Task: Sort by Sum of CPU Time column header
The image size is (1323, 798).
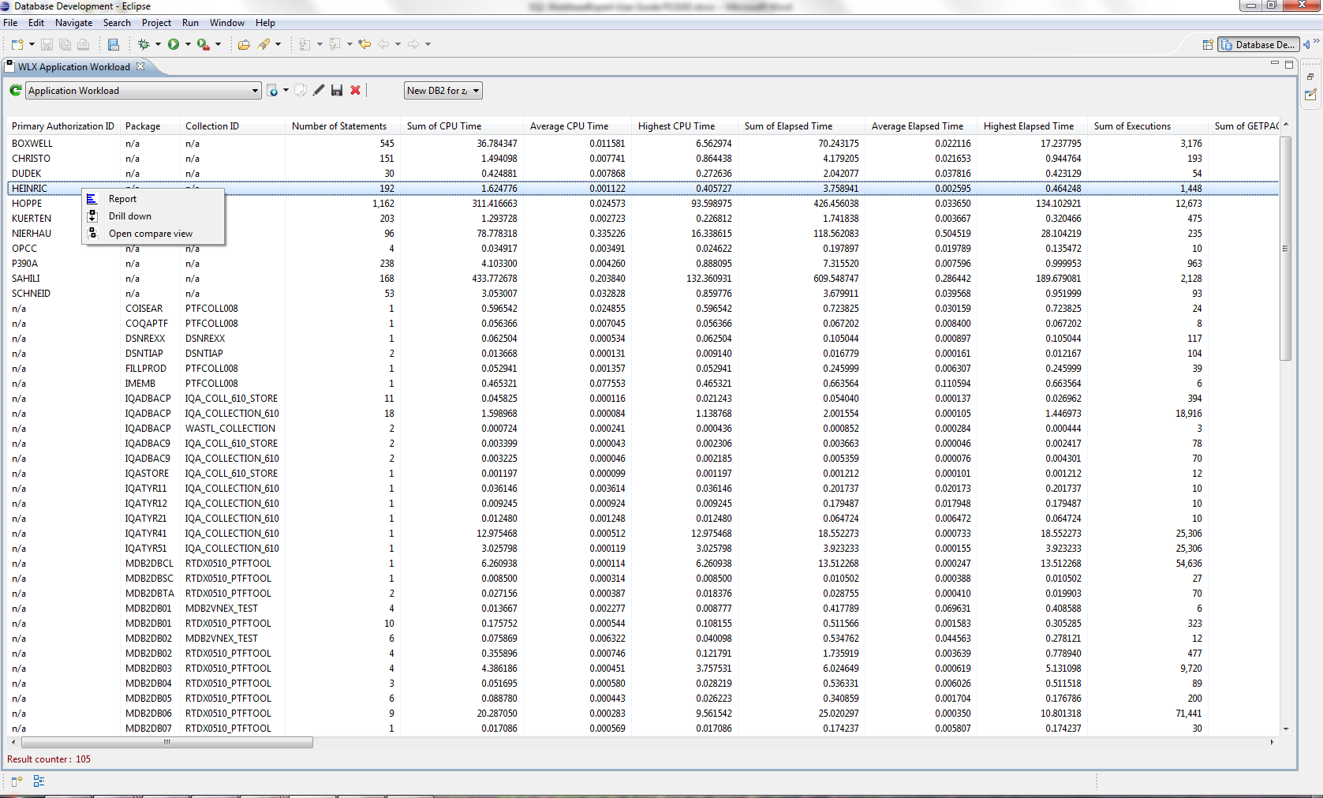Action: pos(444,126)
